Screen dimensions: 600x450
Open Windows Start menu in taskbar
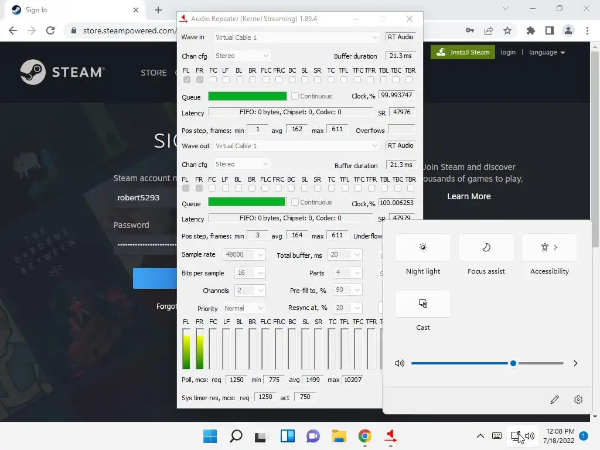[x=210, y=436]
